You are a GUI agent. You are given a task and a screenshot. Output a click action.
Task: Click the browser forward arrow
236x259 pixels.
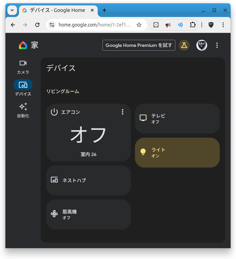[25, 25]
